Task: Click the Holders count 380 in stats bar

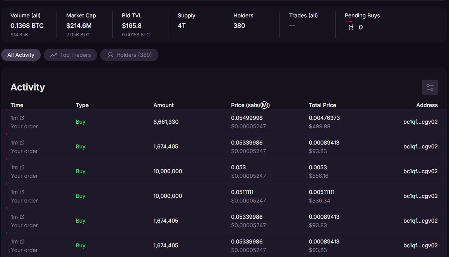Action: (239, 26)
